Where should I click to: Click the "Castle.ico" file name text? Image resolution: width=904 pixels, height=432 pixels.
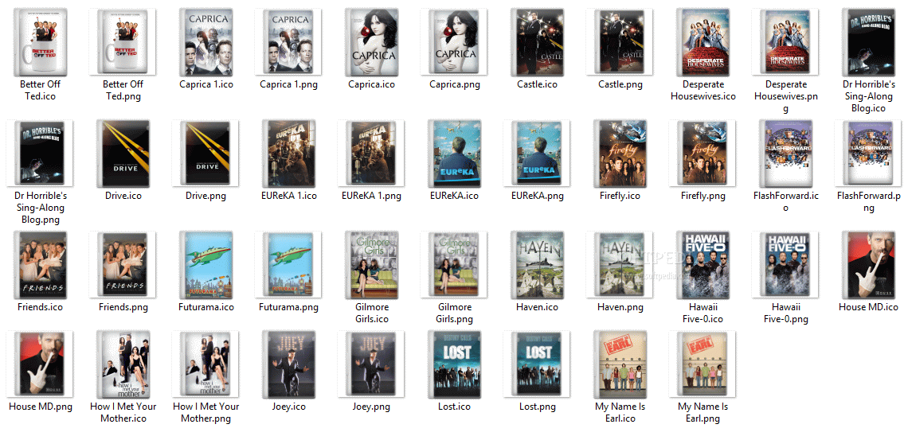click(538, 84)
